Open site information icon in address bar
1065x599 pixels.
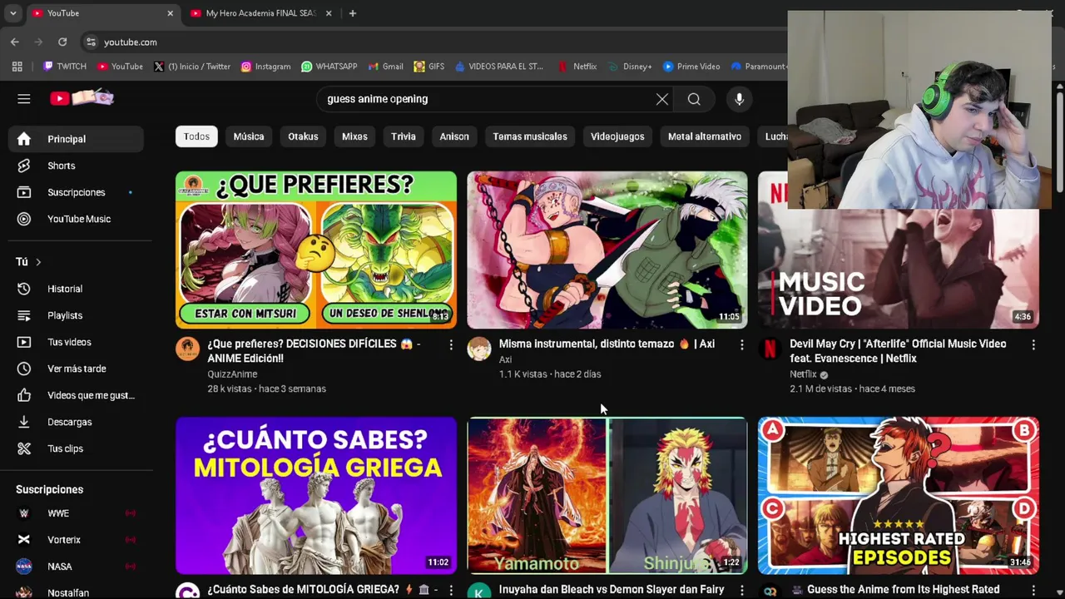91,42
